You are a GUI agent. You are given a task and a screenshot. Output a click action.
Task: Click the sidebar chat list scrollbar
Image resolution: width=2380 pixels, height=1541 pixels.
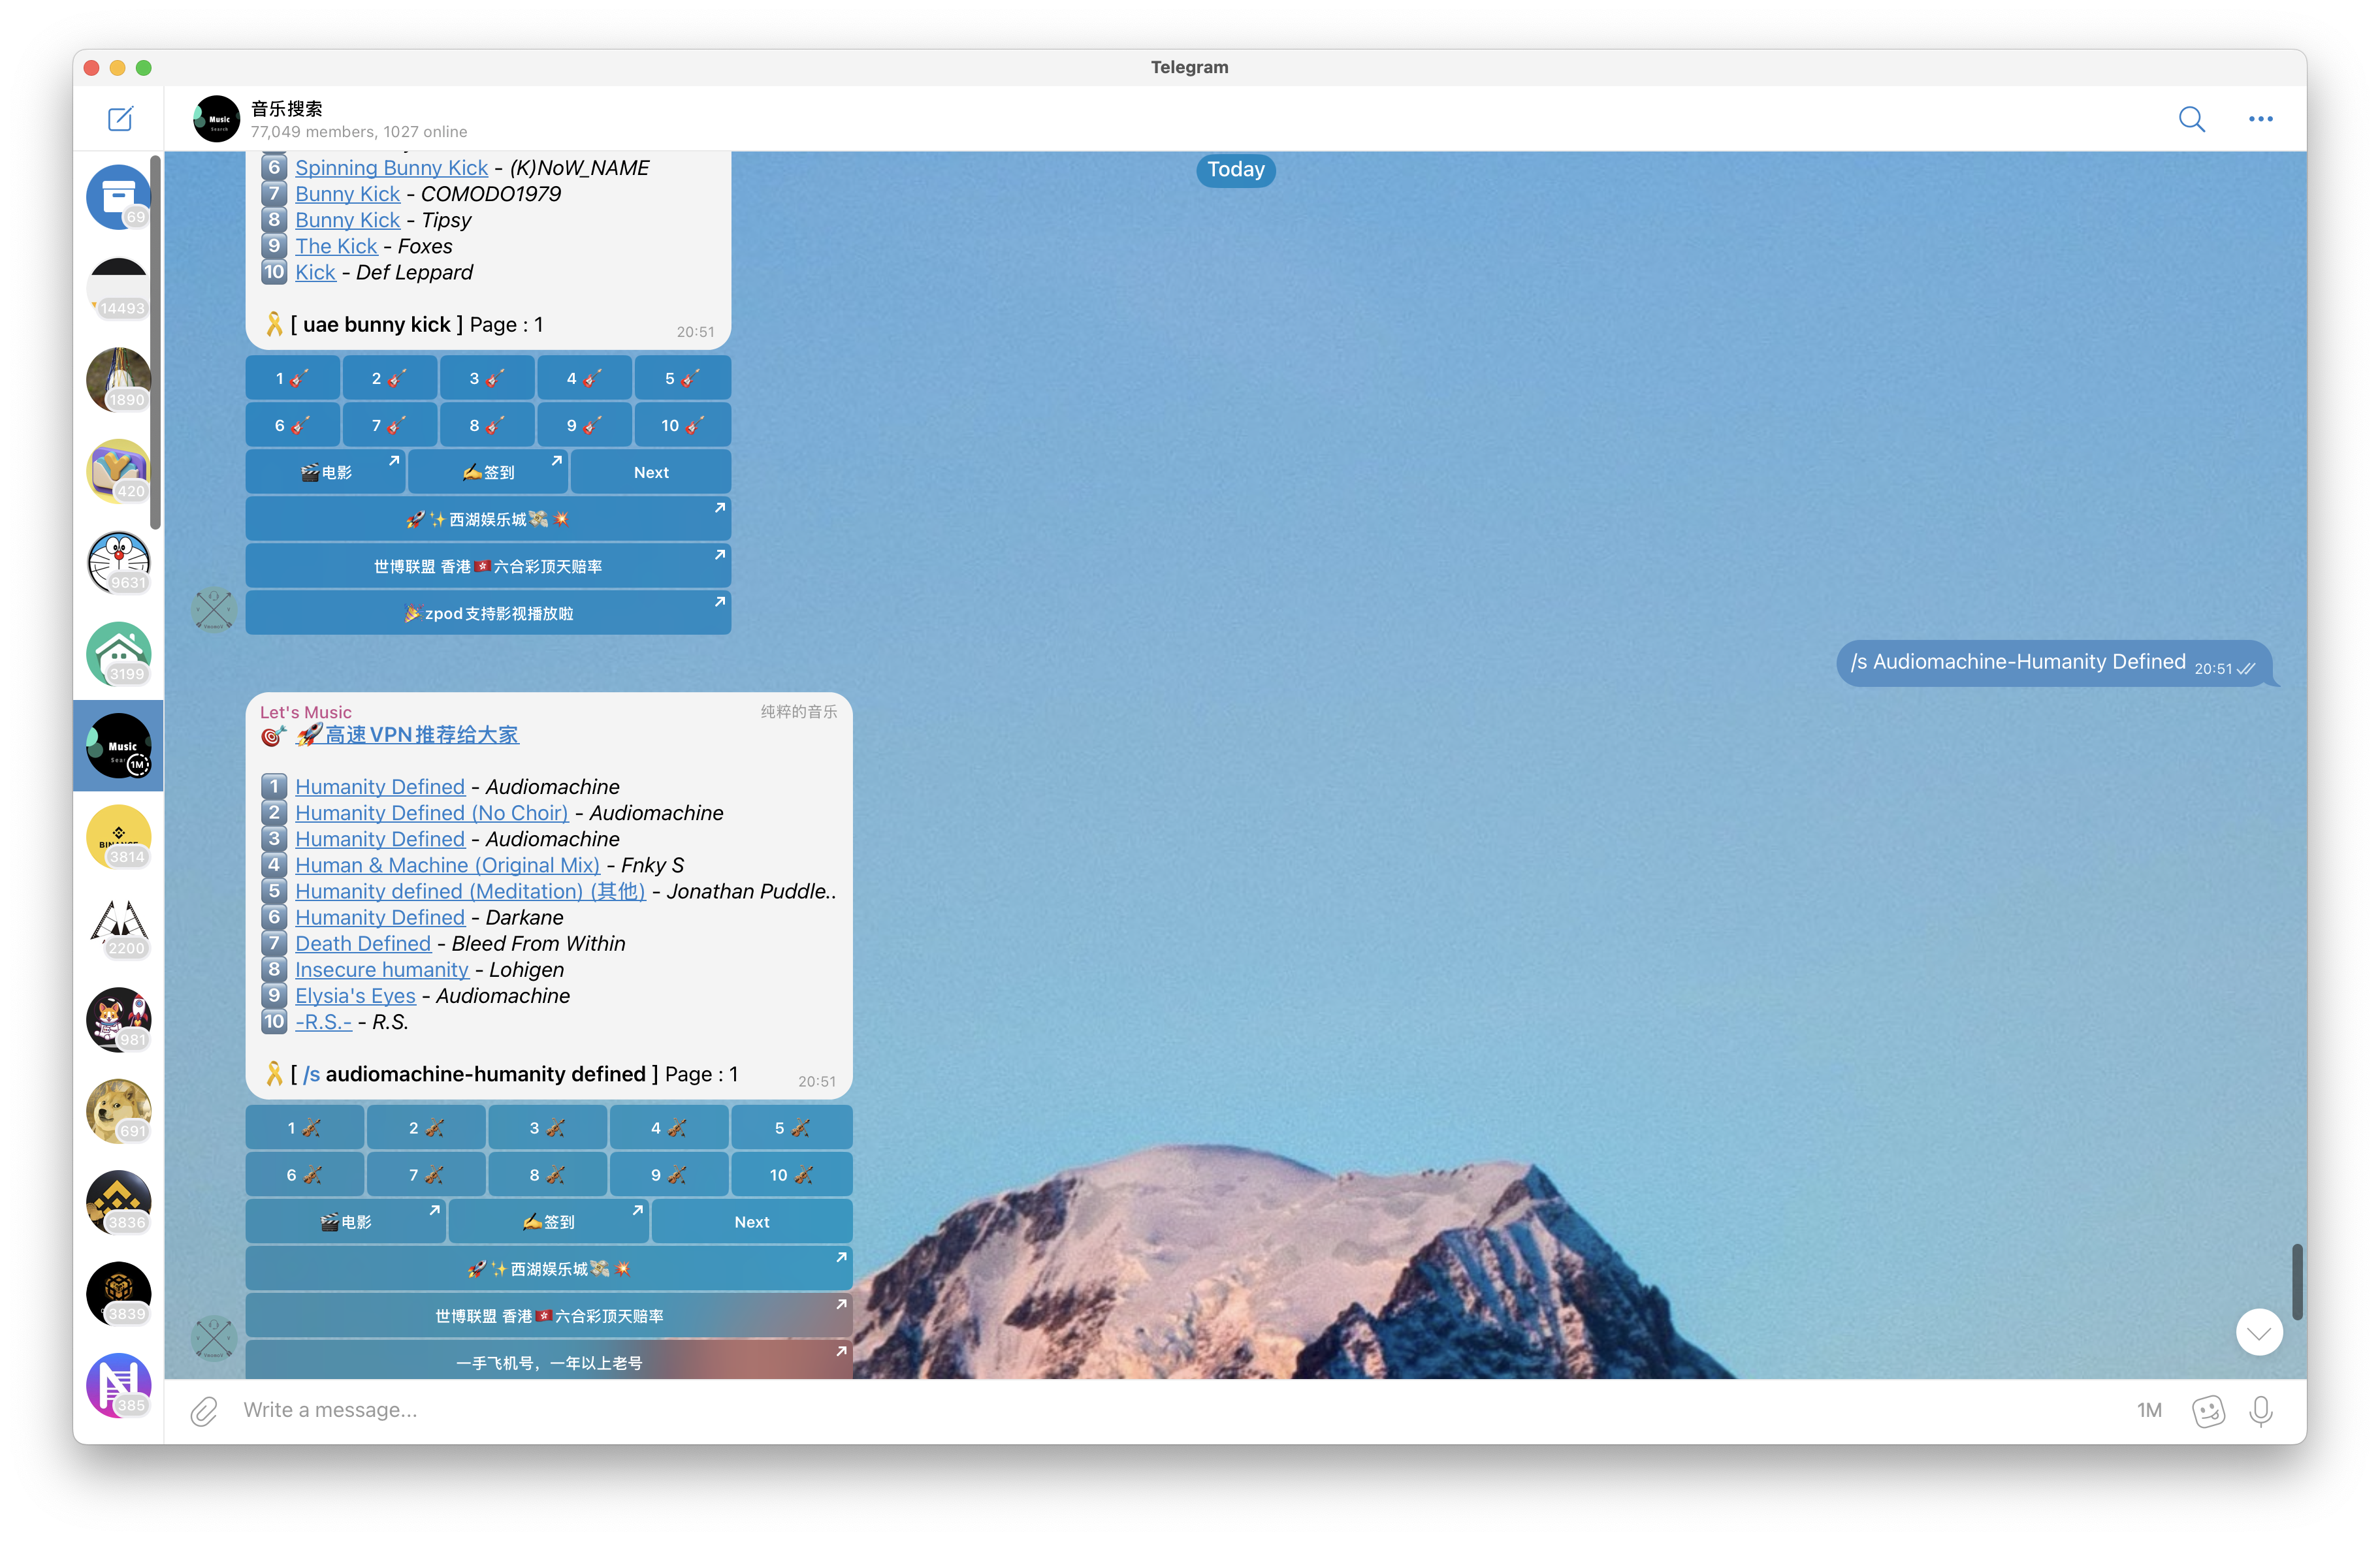click(156, 342)
